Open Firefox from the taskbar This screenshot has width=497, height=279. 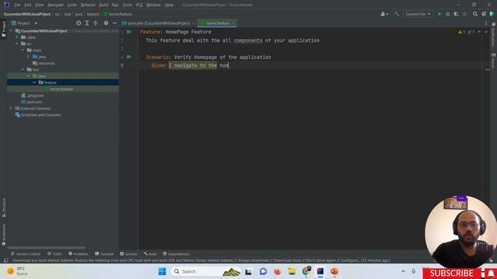(x=277, y=271)
